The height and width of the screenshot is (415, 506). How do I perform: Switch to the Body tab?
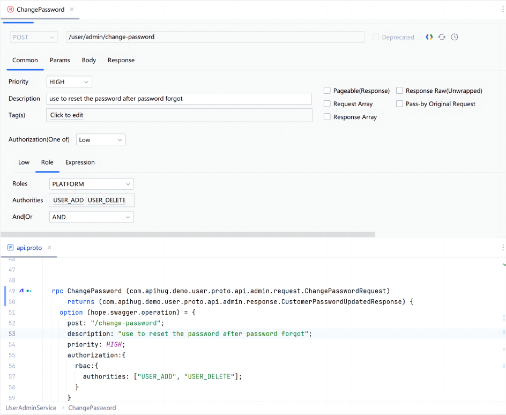click(x=89, y=60)
